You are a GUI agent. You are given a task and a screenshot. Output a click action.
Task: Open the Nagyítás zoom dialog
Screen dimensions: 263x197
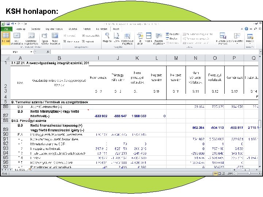coord(107,38)
